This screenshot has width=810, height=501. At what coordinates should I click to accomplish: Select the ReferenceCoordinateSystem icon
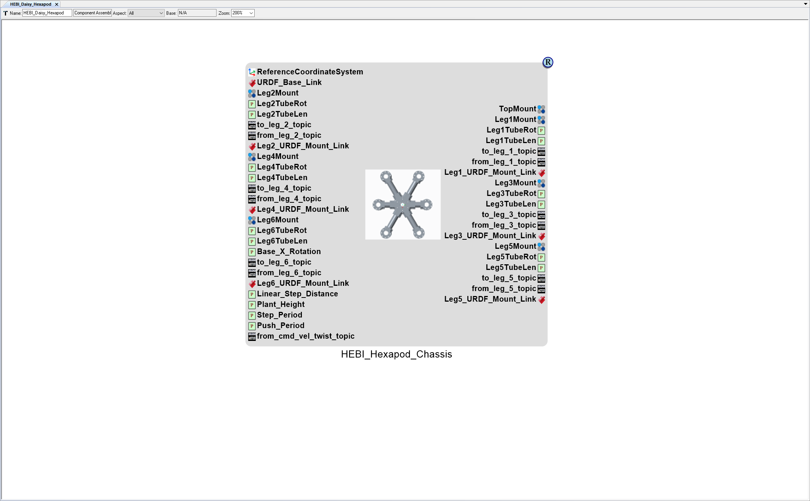click(x=252, y=72)
